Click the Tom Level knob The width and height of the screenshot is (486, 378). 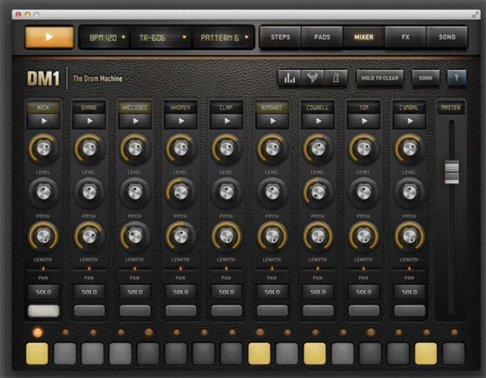click(x=364, y=149)
